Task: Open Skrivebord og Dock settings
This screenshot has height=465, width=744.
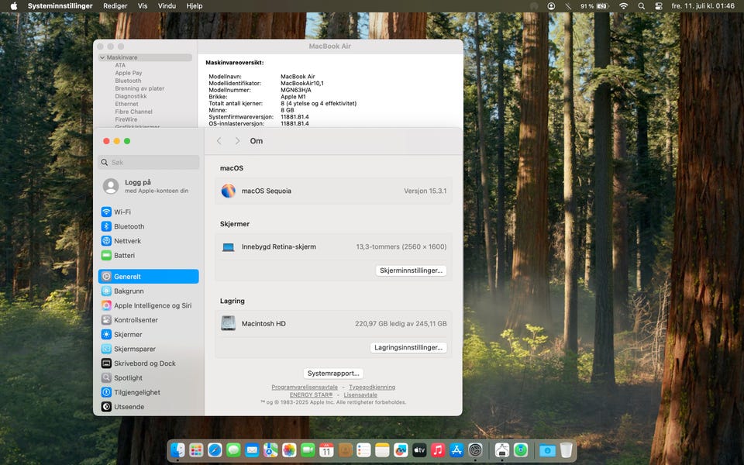Action: click(144, 363)
